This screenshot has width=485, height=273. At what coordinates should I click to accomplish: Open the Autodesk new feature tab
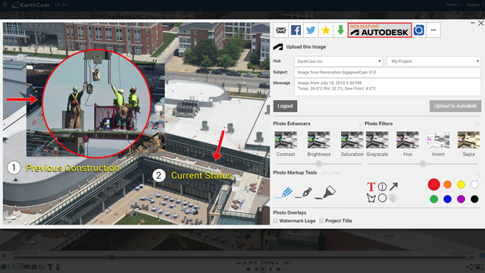[380, 30]
